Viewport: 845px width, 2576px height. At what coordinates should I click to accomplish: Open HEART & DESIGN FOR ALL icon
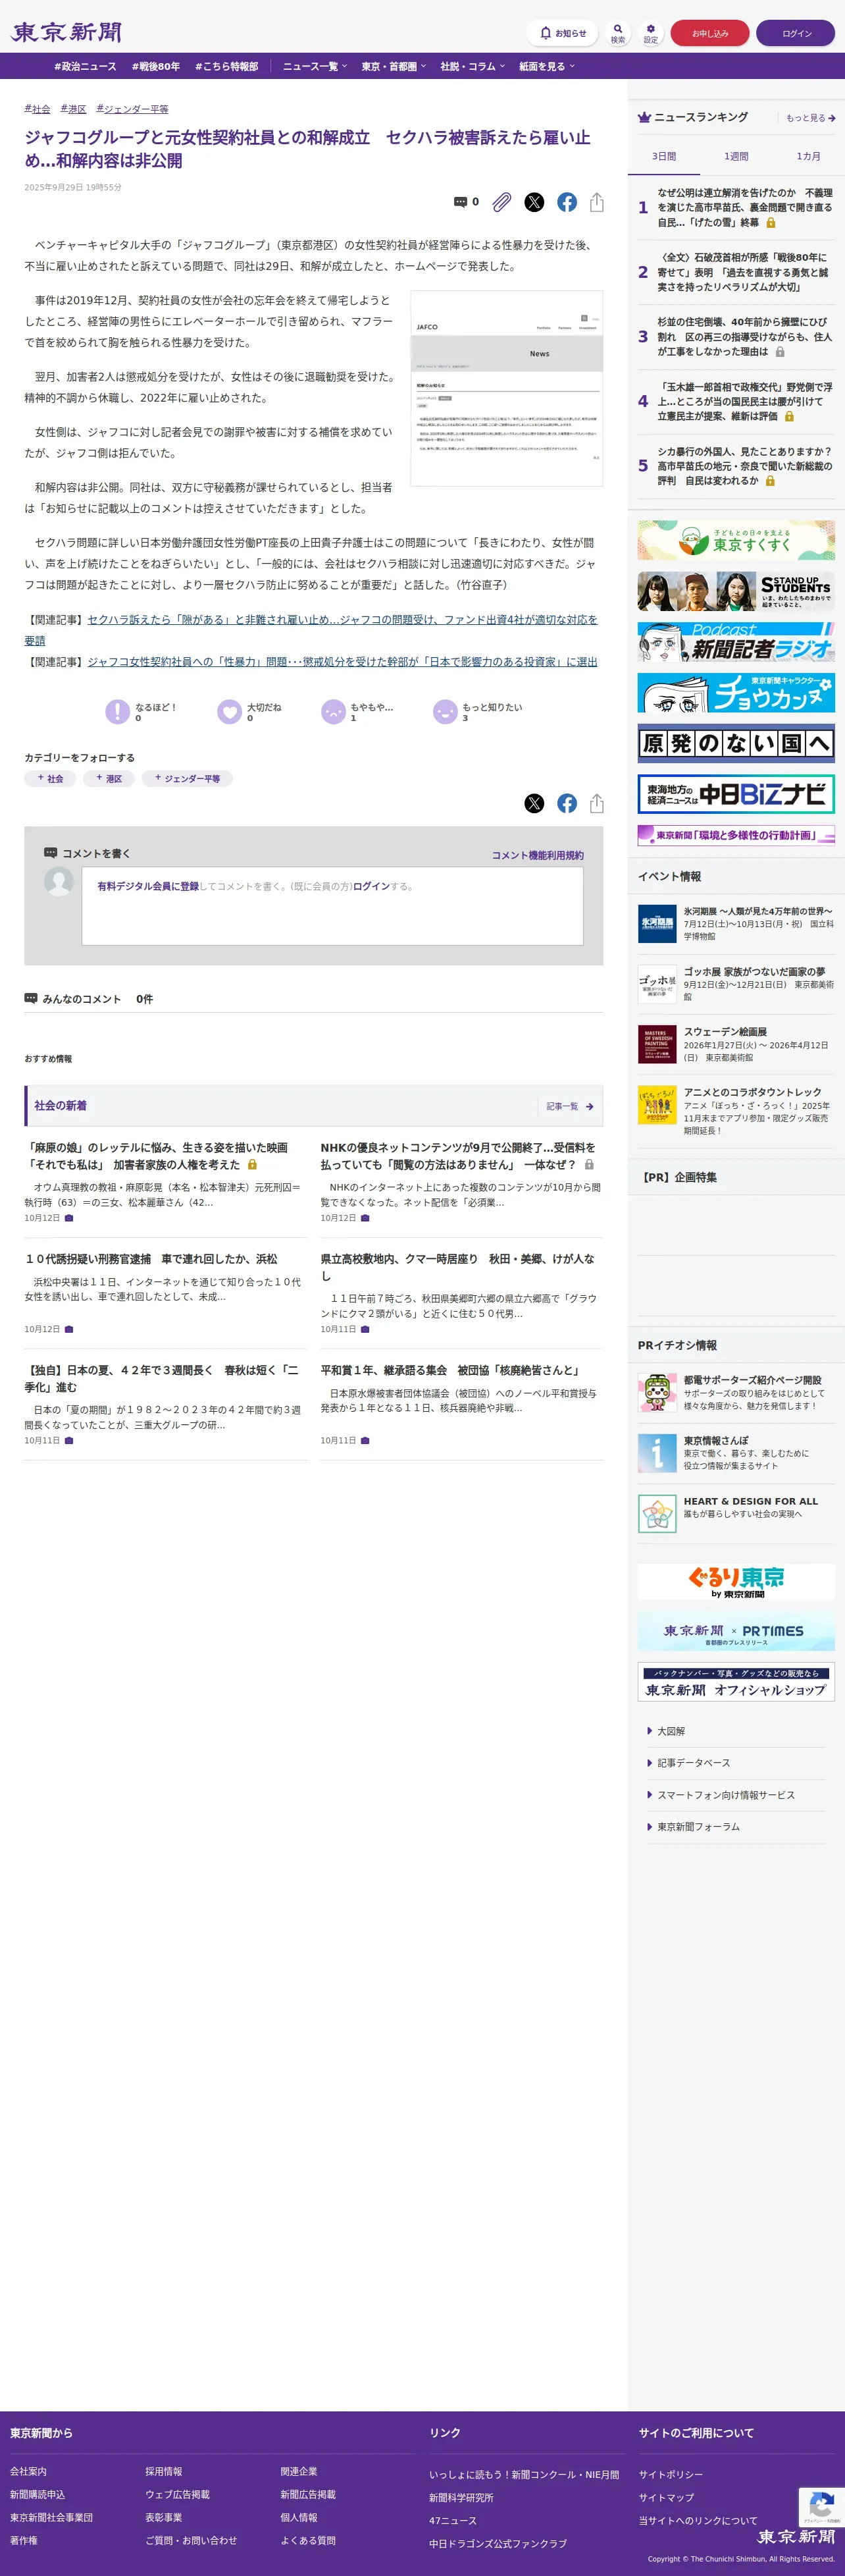[657, 1513]
